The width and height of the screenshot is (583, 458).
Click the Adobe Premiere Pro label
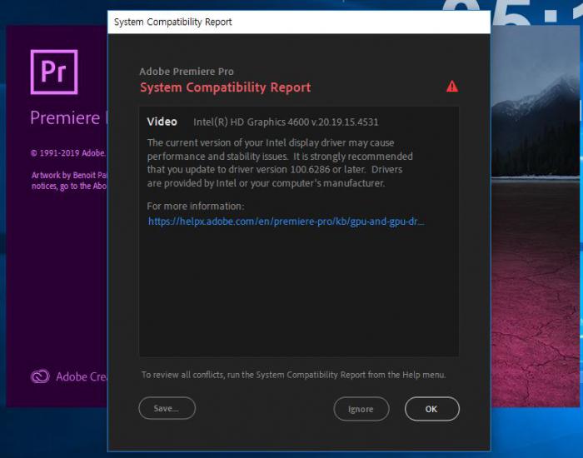[187, 72]
